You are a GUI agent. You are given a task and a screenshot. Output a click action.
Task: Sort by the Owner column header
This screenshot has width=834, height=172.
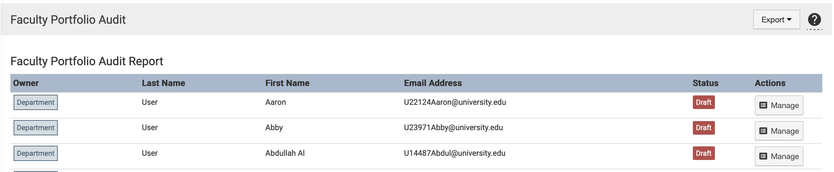pos(26,83)
